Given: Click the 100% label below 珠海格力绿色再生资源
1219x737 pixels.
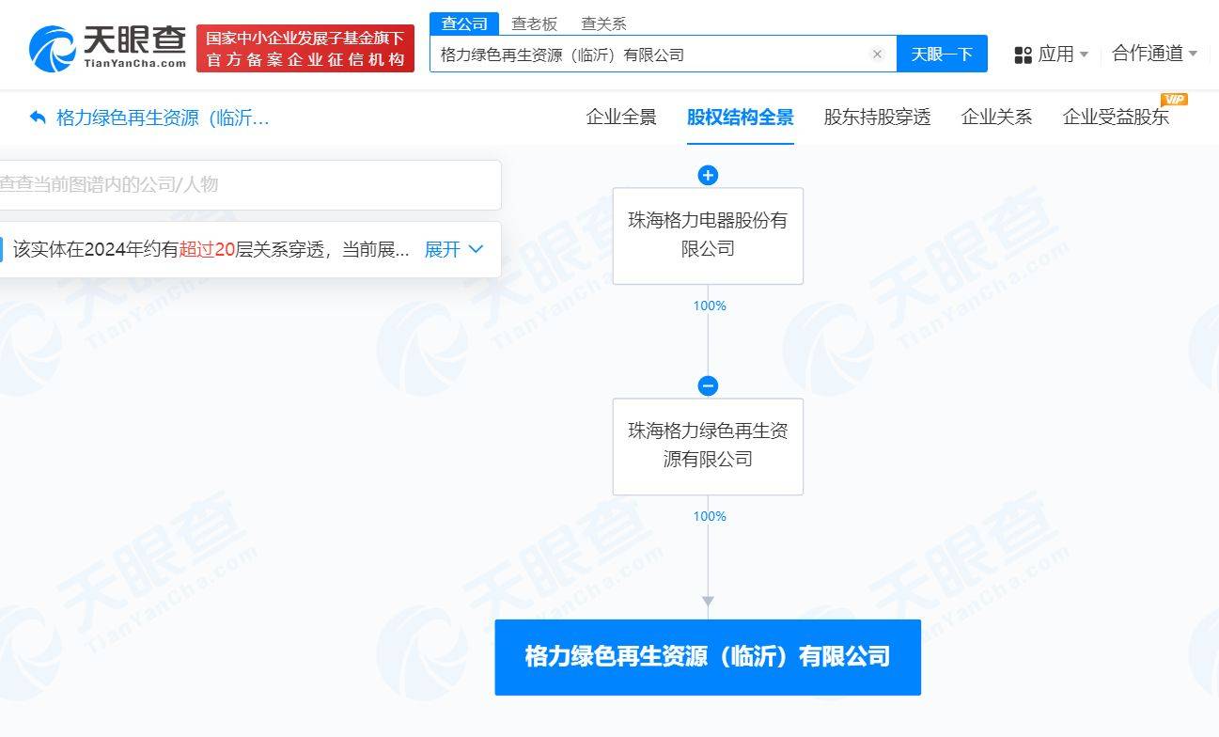Looking at the screenshot, I should click(x=710, y=516).
